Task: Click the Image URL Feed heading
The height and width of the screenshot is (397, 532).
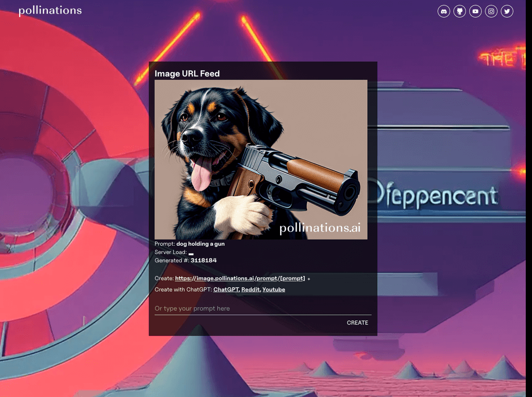Action: point(187,74)
